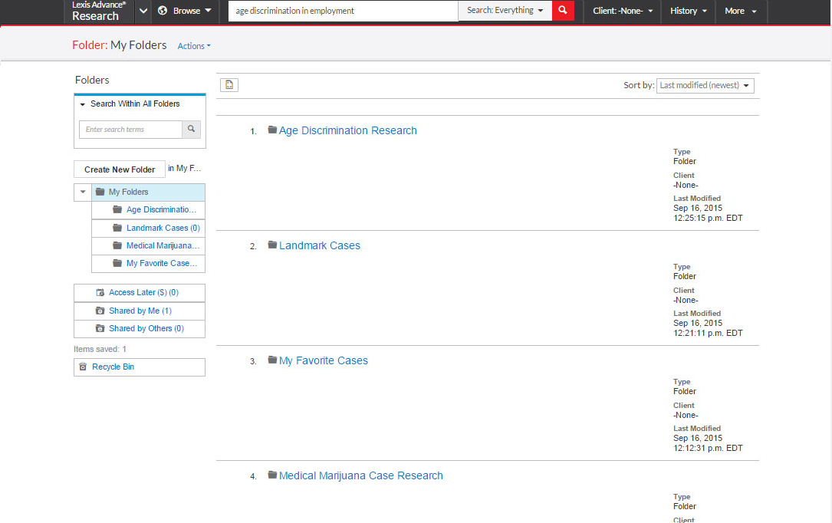Open the Browse menu
832x523 pixels.
coord(185,11)
